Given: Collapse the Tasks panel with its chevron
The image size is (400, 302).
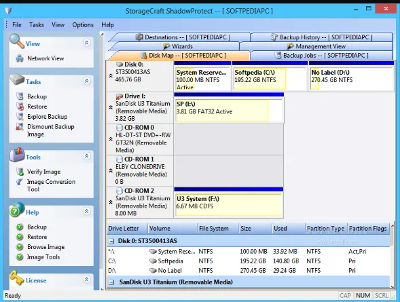Looking at the screenshot, I should 87,81.
